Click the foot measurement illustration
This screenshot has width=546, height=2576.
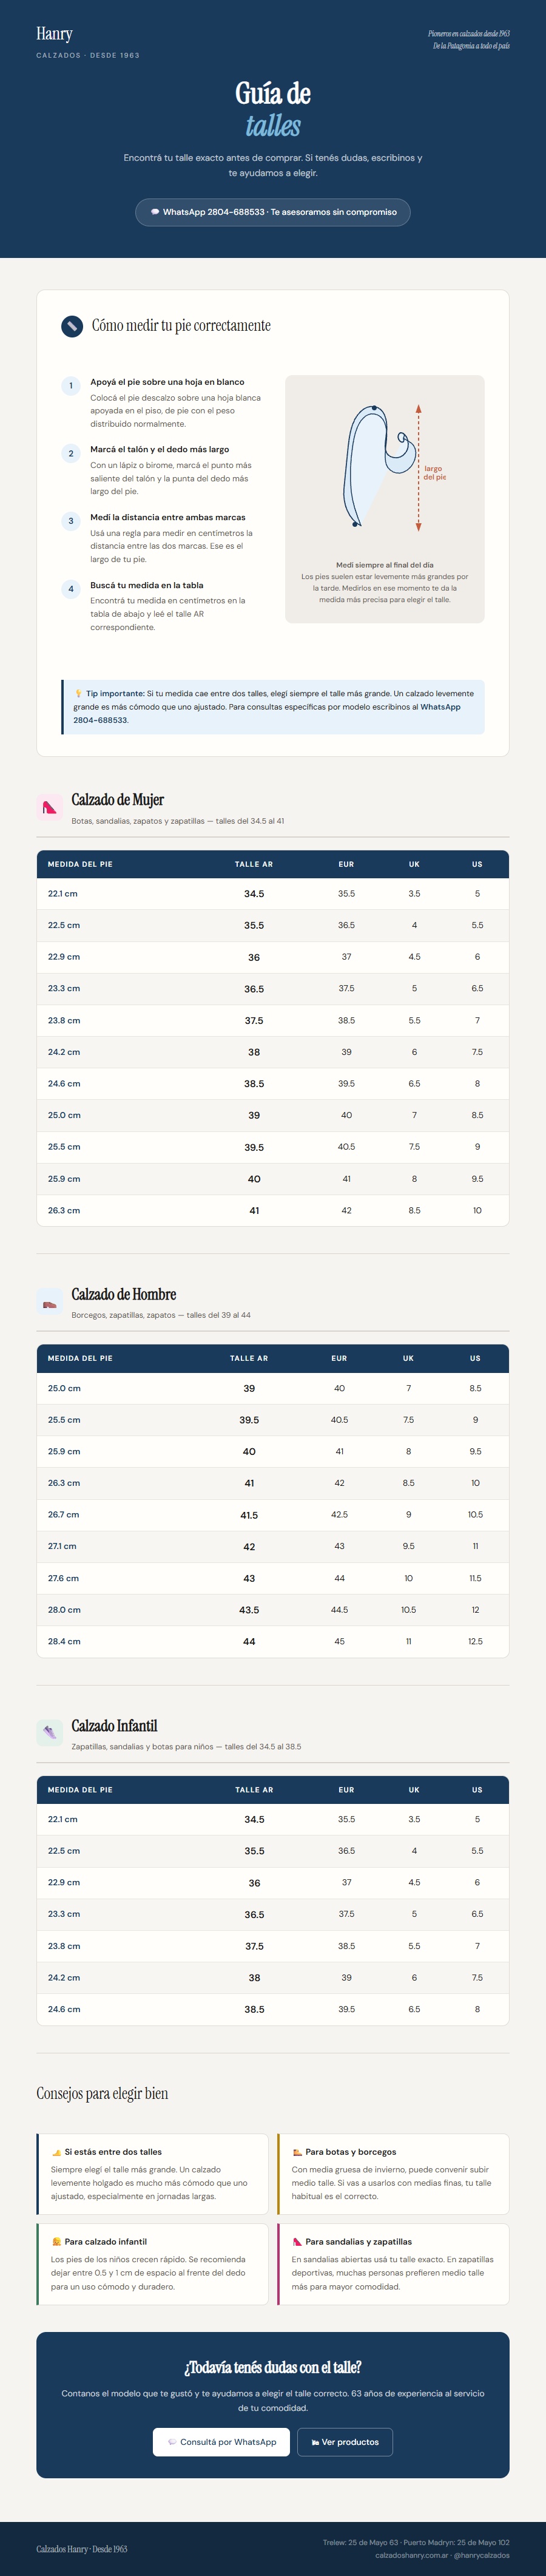click(x=384, y=467)
